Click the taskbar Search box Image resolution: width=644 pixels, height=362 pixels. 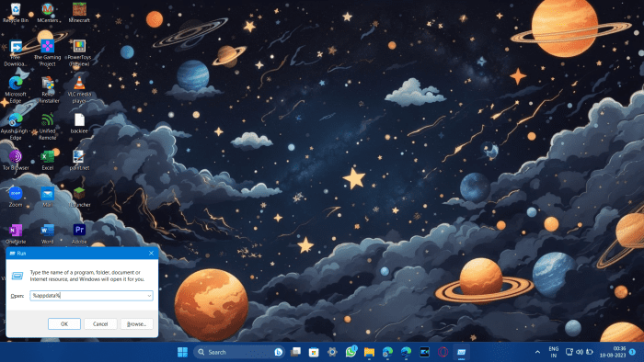click(239, 352)
